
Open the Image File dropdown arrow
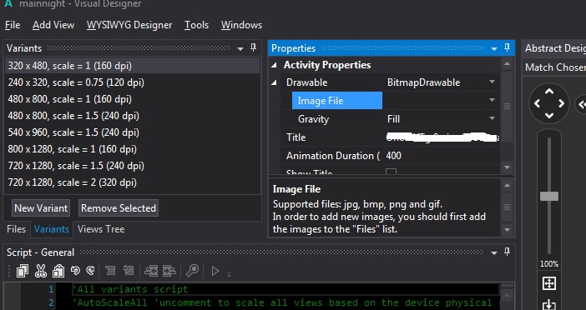492,100
